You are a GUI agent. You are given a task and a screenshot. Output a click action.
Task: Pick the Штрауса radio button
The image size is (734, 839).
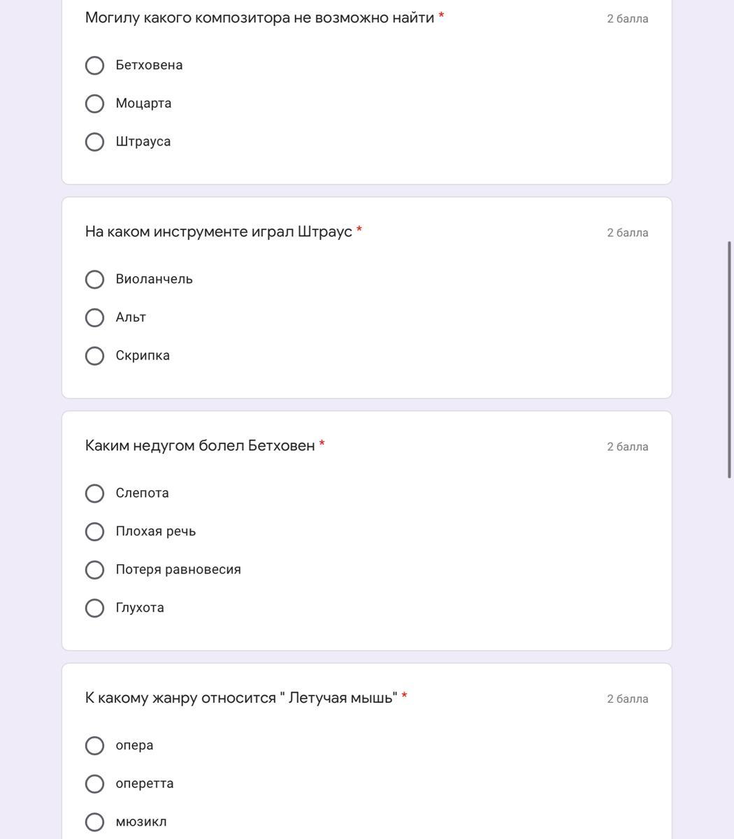94,142
